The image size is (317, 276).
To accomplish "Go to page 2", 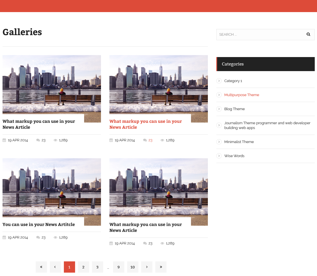I will [83, 267].
